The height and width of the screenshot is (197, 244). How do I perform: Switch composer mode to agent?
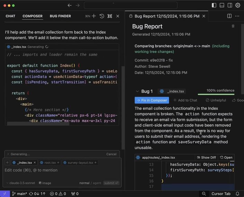click(x=97, y=183)
